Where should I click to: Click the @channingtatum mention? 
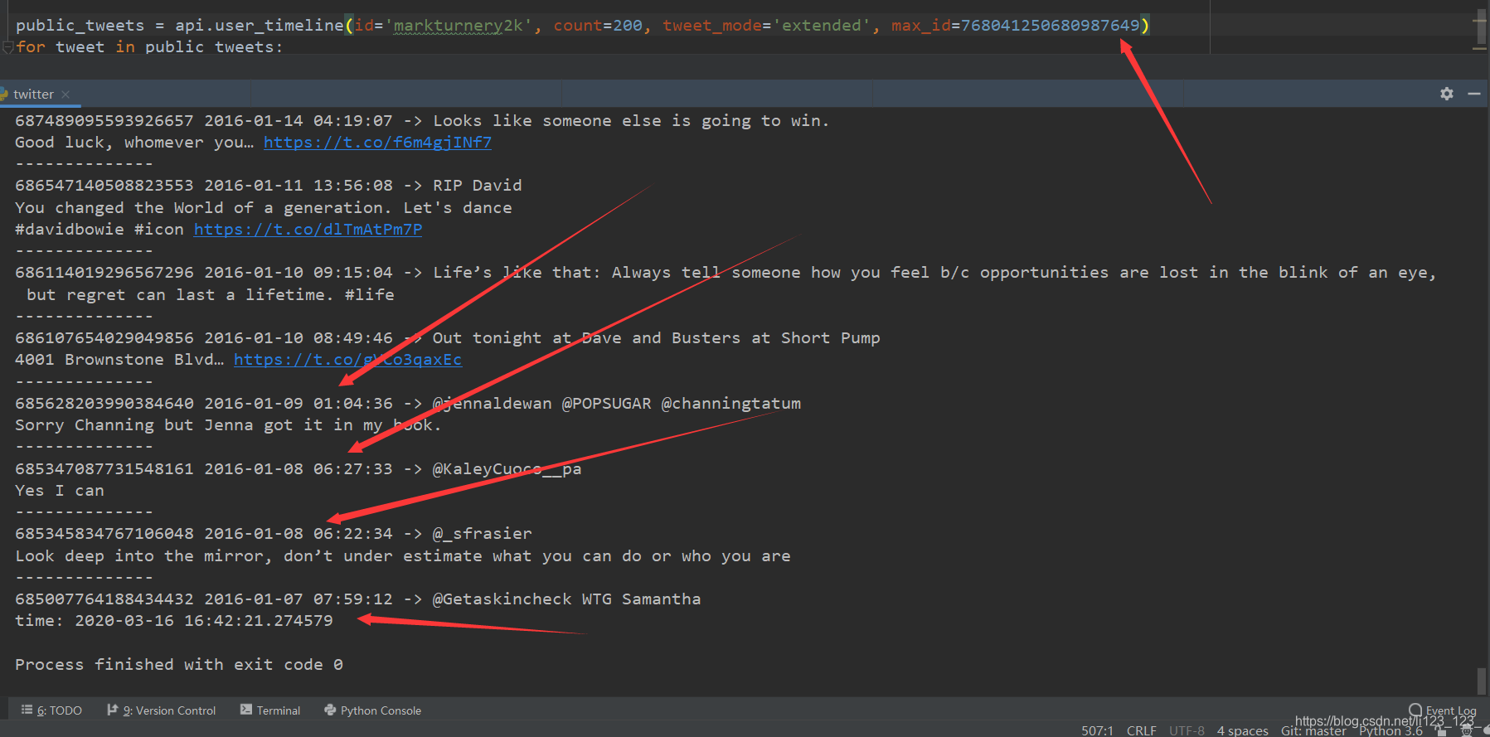pos(731,404)
